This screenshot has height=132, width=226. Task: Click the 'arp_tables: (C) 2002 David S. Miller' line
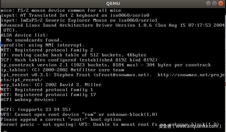(x=51, y=85)
